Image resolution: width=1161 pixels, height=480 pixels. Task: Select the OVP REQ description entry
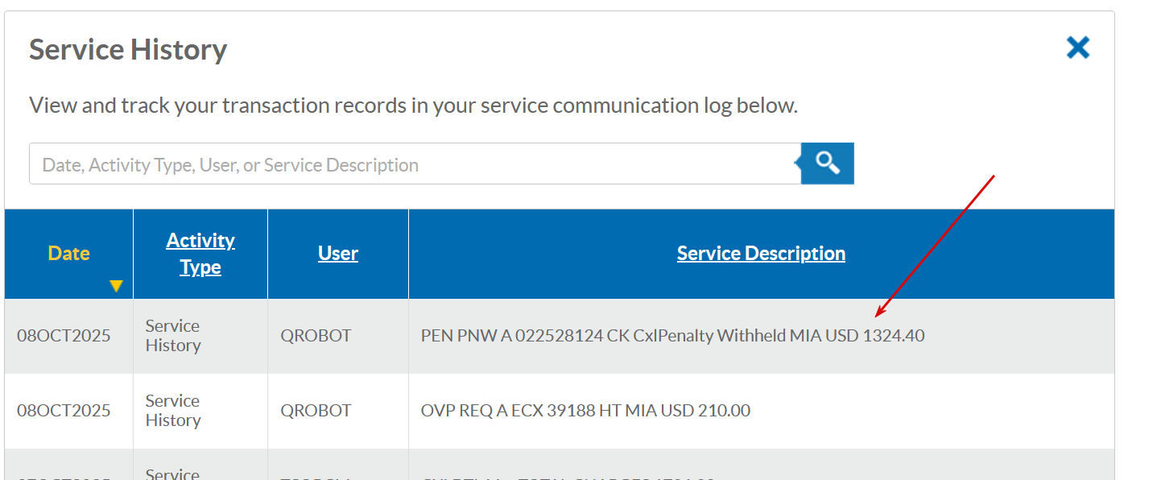tap(585, 411)
